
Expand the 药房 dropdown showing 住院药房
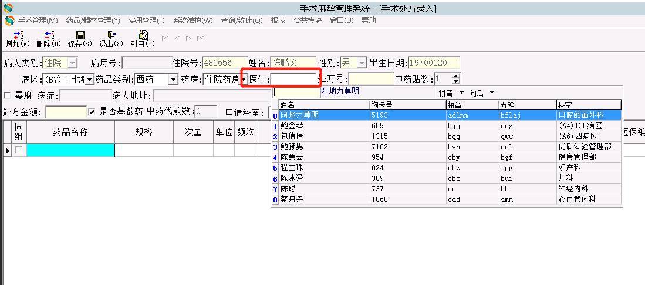244,79
